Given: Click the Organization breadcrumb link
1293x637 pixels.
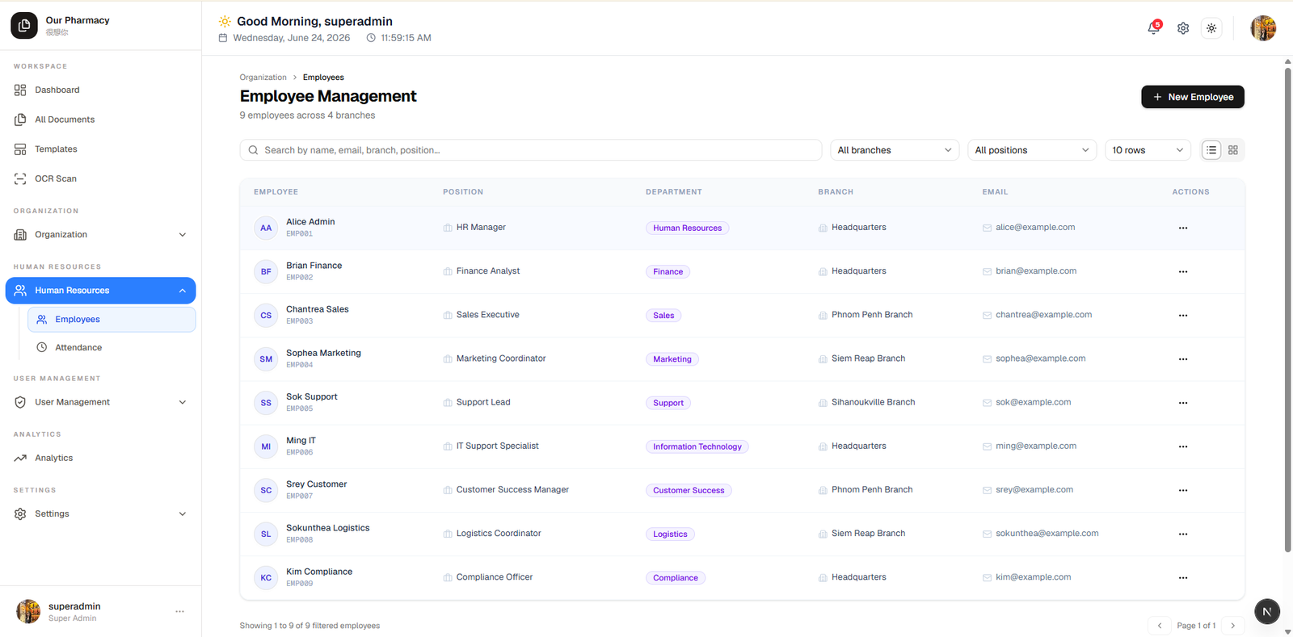Looking at the screenshot, I should point(263,78).
